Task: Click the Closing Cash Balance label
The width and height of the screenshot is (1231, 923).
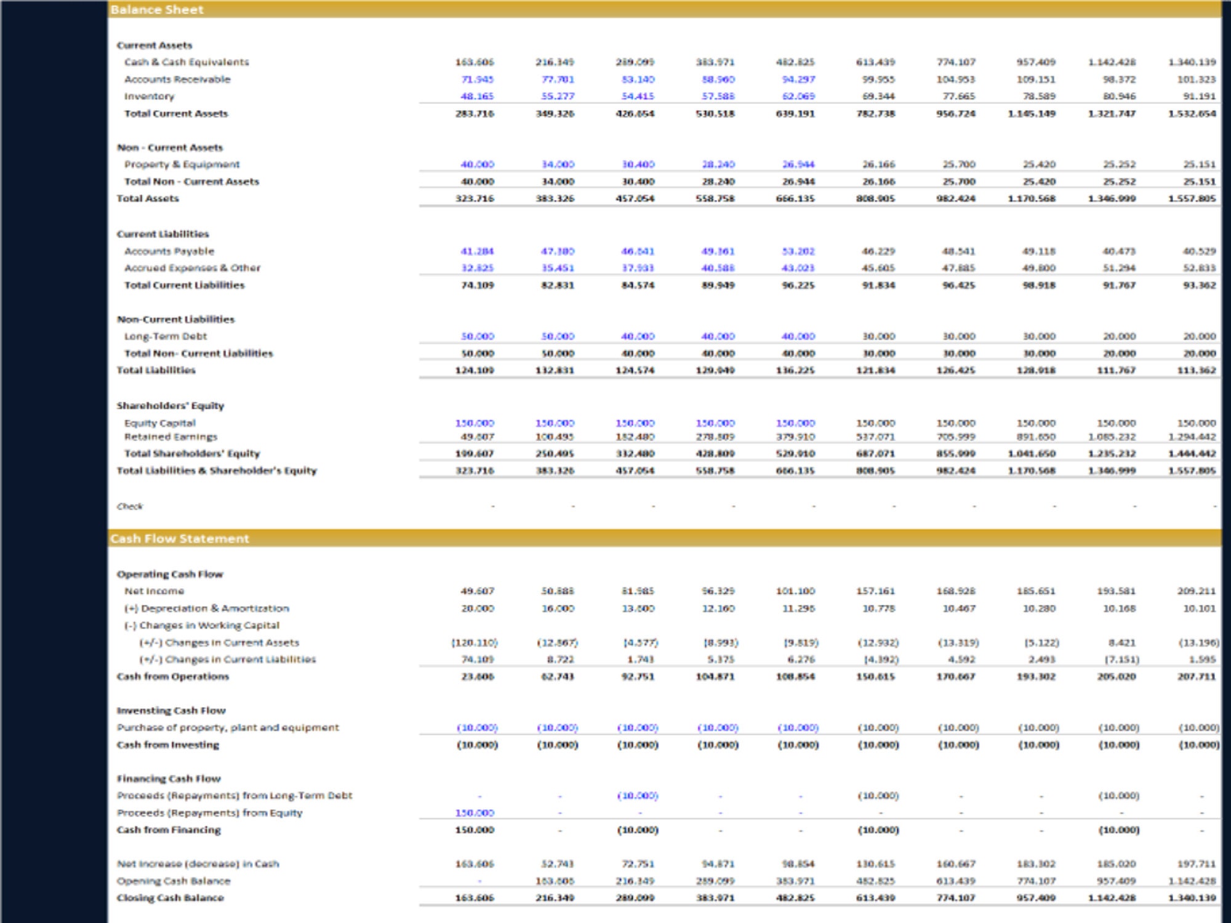Action: coord(170,898)
